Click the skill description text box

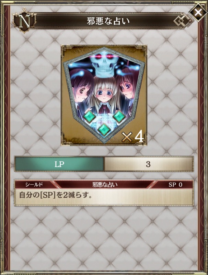click(x=104, y=197)
